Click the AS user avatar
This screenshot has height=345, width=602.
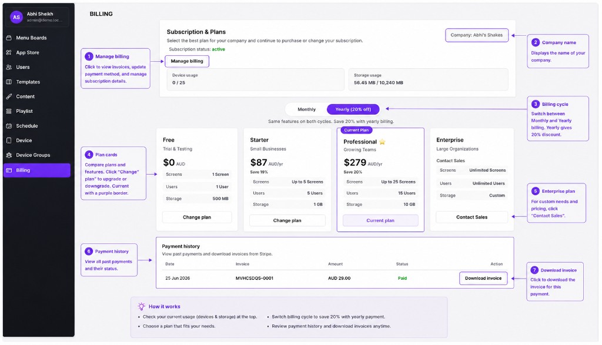pyautogui.click(x=16, y=17)
